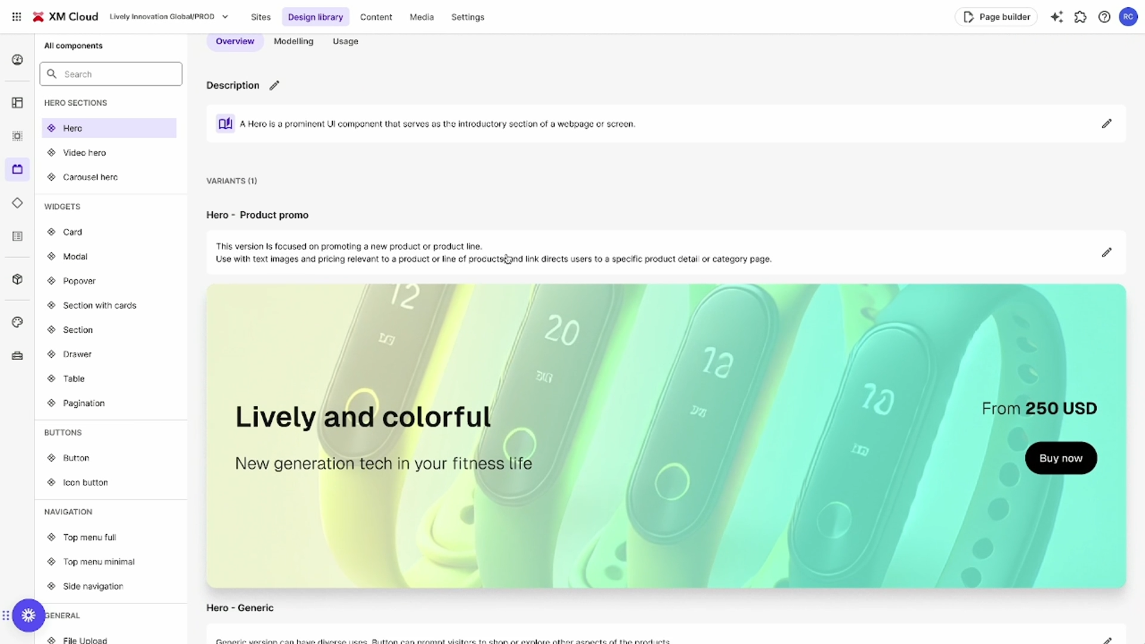Viewport: 1145px width, 644px height.
Task: Switch to the Usage tab
Action: [x=345, y=41]
